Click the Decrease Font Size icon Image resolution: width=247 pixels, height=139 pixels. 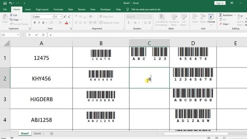pos(69,17)
